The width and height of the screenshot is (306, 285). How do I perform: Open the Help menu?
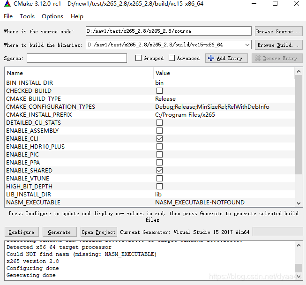coord(77,16)
